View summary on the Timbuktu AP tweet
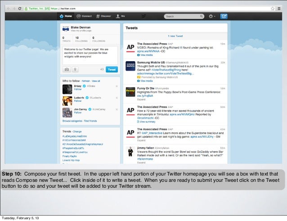This screenshot has width=287, height=221. (x=146, y=122)
